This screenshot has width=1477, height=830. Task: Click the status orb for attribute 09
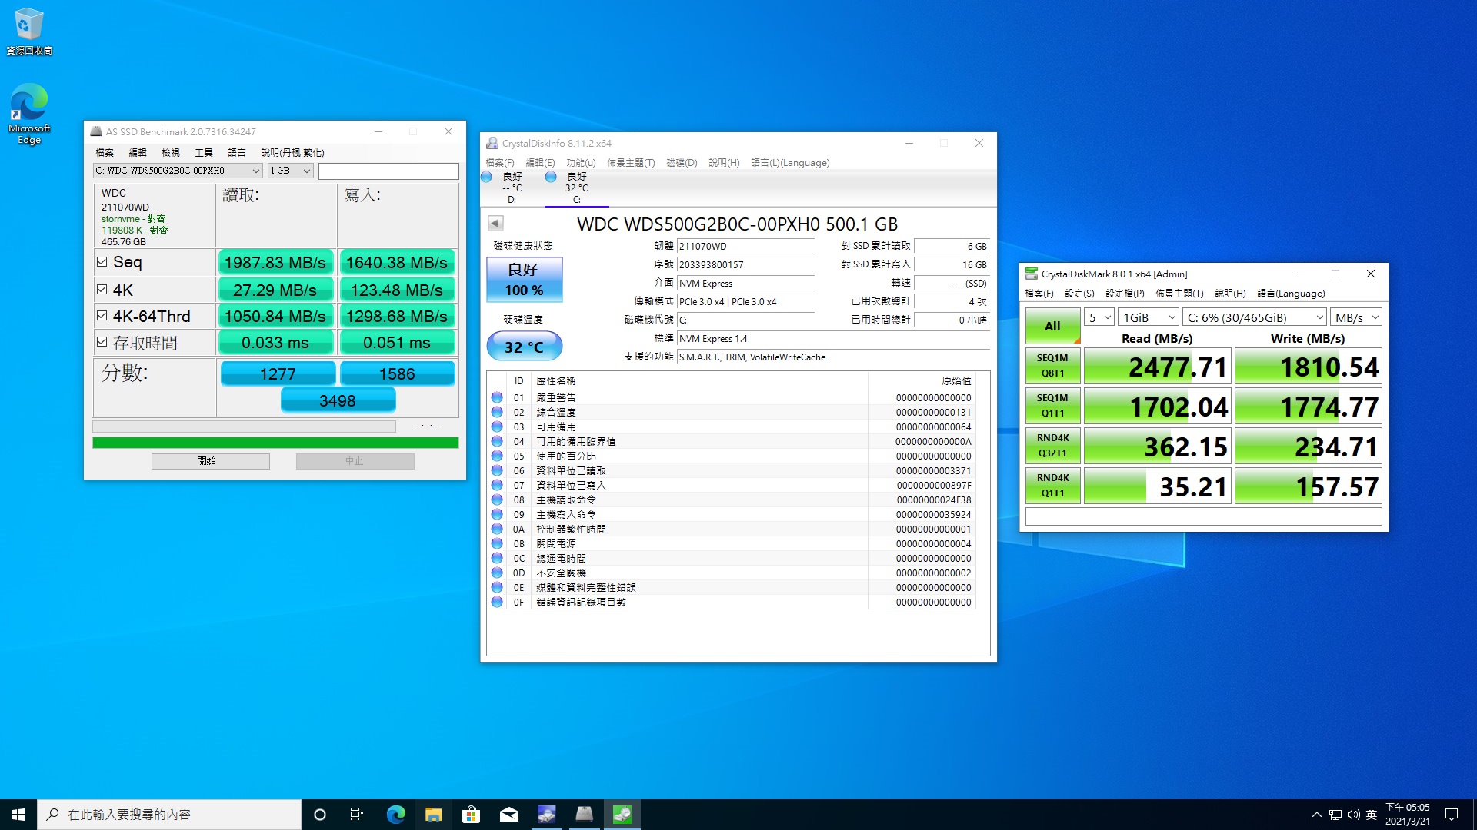(x=497, y=514)
